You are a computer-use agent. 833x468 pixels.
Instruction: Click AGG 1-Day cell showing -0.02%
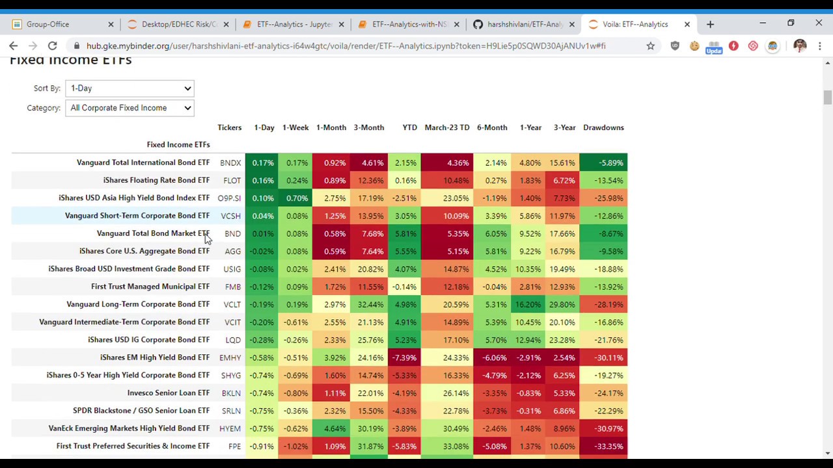click(262, 251)
